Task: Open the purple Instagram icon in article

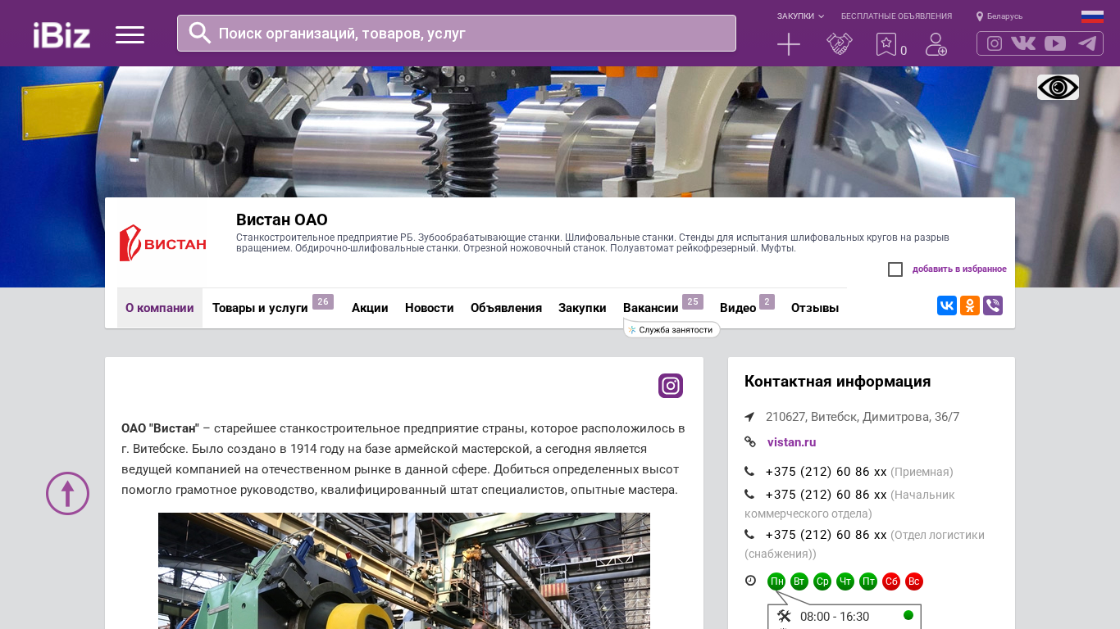Action: [x=671, y=386]
